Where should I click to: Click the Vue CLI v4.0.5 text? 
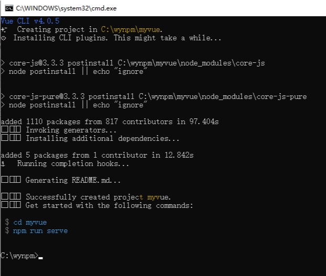click(30, 21)
